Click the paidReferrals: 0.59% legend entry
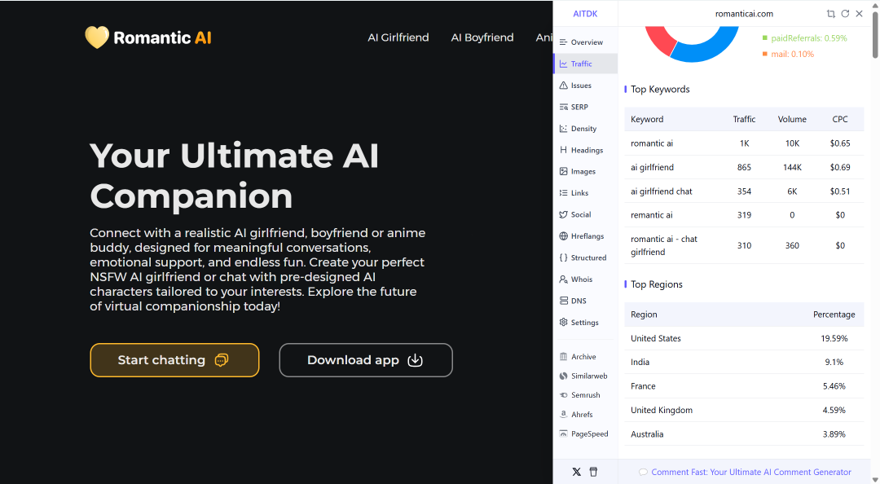Viewport: 880px width, 484px height. tap(804, 38)
